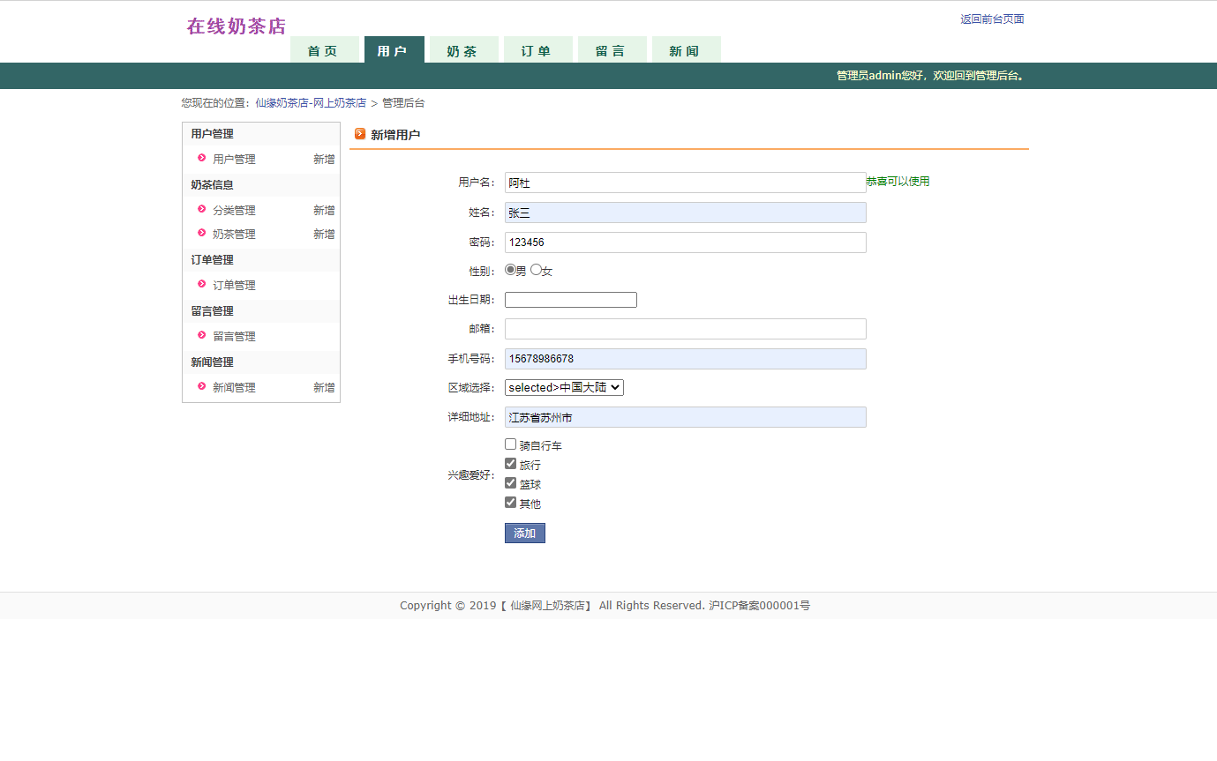Open the 订单 navigation tab
The image size is (1217, 761).
537,50
